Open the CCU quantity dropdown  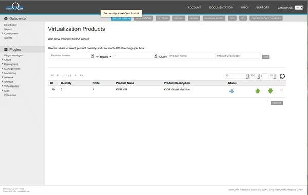(x=135, y=56)
